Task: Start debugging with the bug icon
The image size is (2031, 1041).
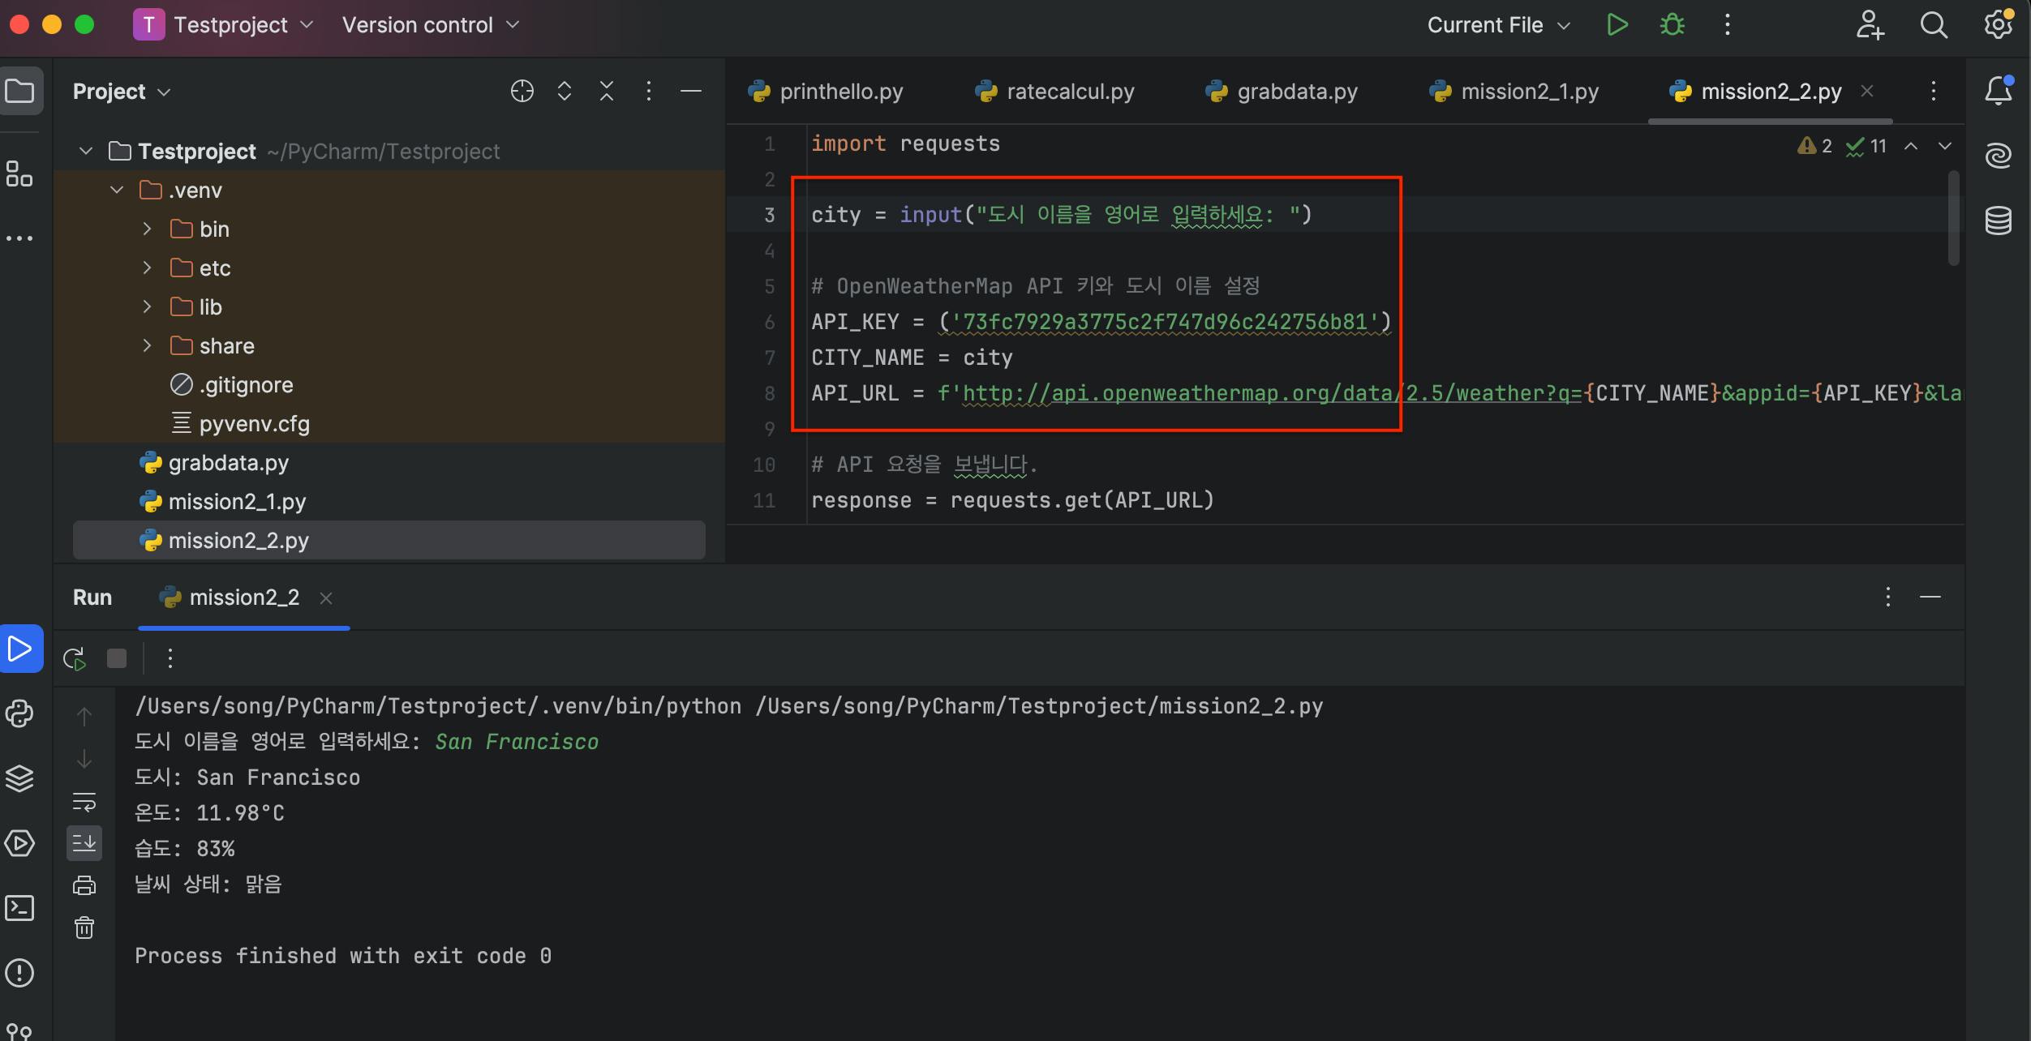Action: point(1672,25)
